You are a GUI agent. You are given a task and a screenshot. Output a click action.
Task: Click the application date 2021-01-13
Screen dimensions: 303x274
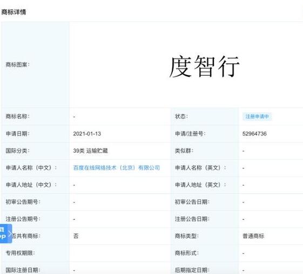coord(87,134)
